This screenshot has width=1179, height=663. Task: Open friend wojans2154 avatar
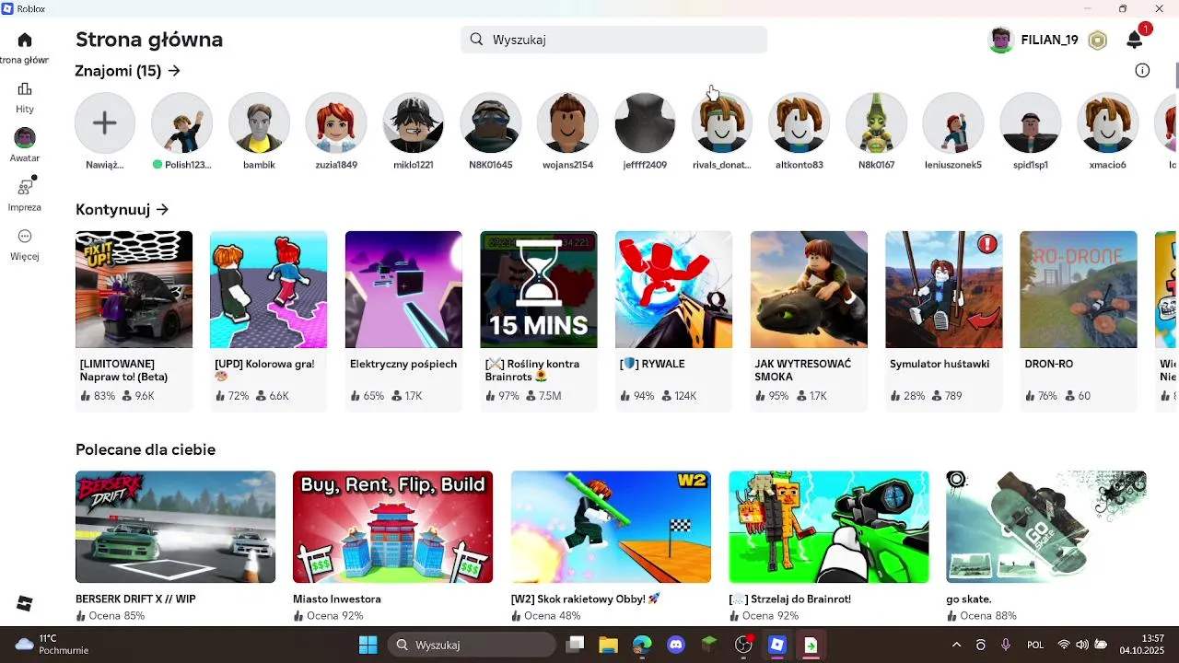567,122
